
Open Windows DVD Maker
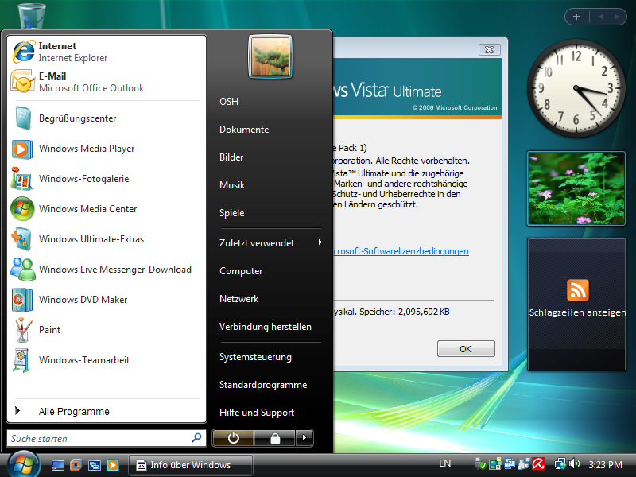click(83, 300)
